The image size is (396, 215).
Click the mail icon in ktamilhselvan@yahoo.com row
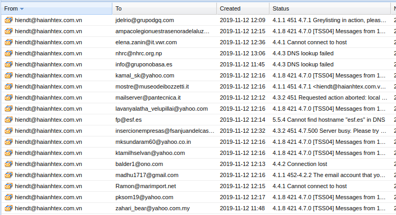pyautogui.click(x=8, y=153)
